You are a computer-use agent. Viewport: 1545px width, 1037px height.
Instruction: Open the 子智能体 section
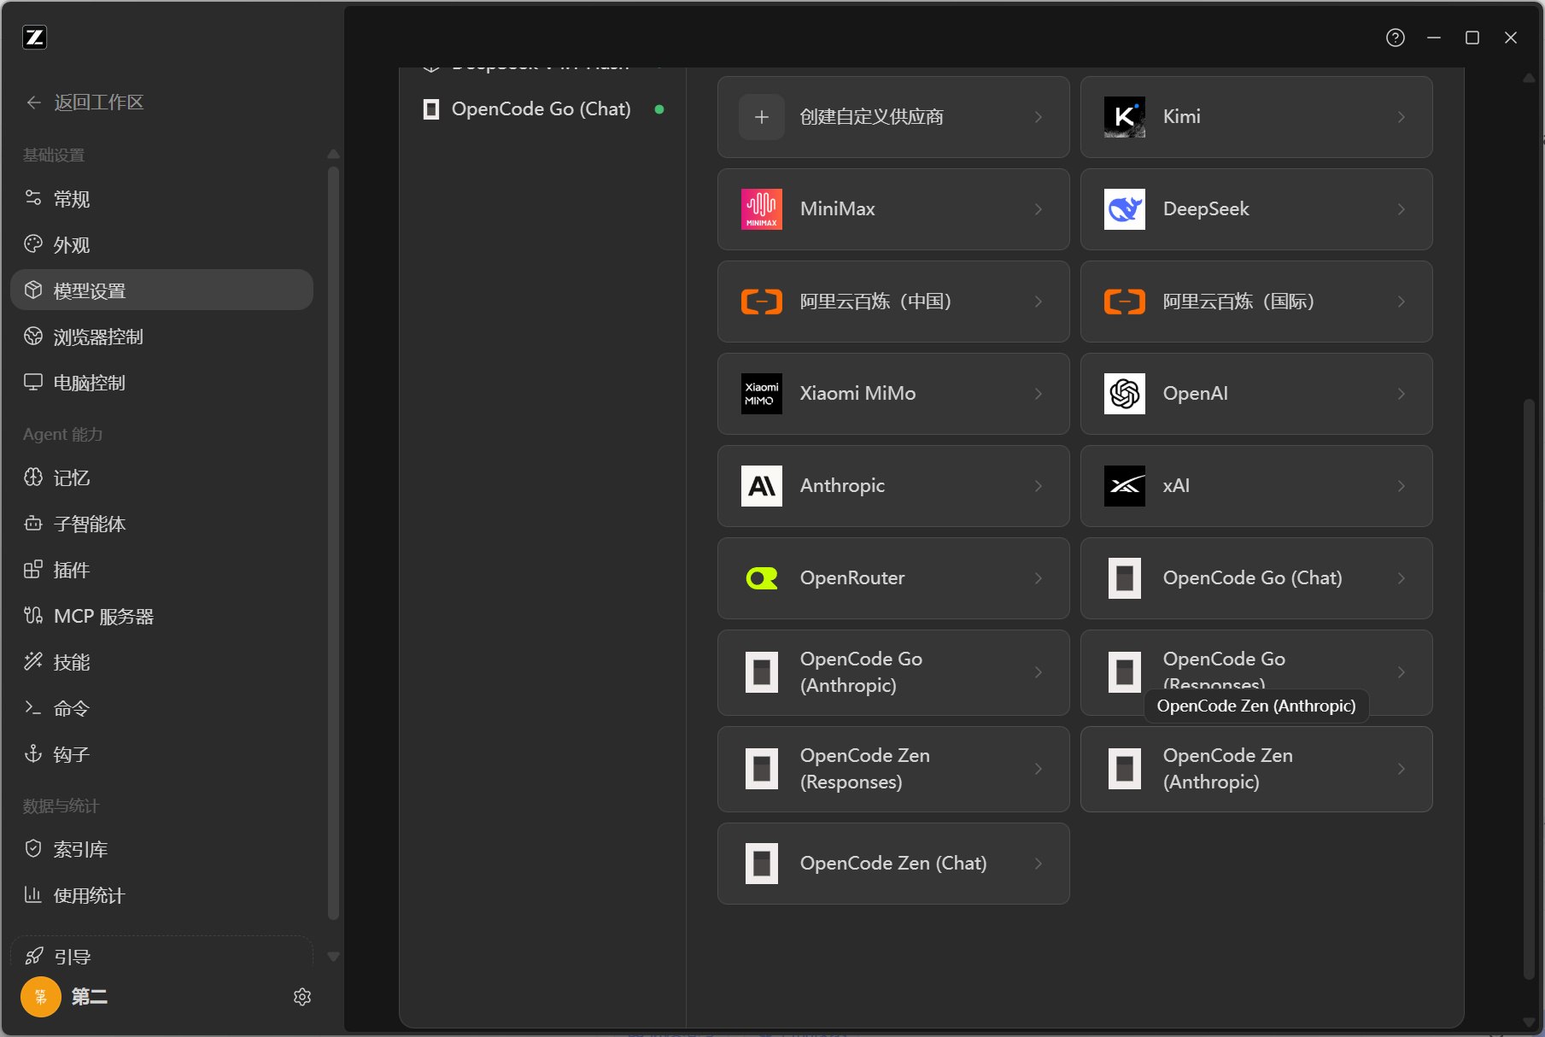point(161,524)
